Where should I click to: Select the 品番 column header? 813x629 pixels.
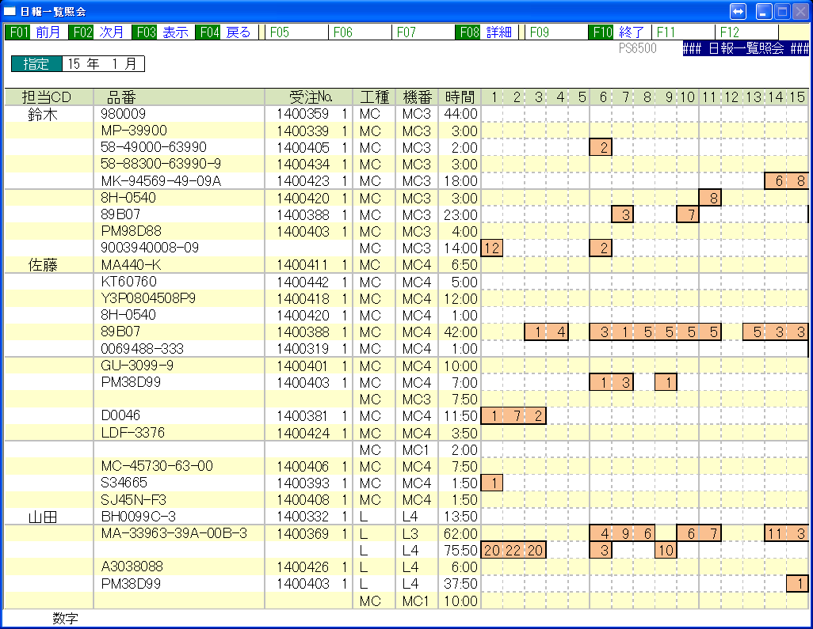(121, 97)
